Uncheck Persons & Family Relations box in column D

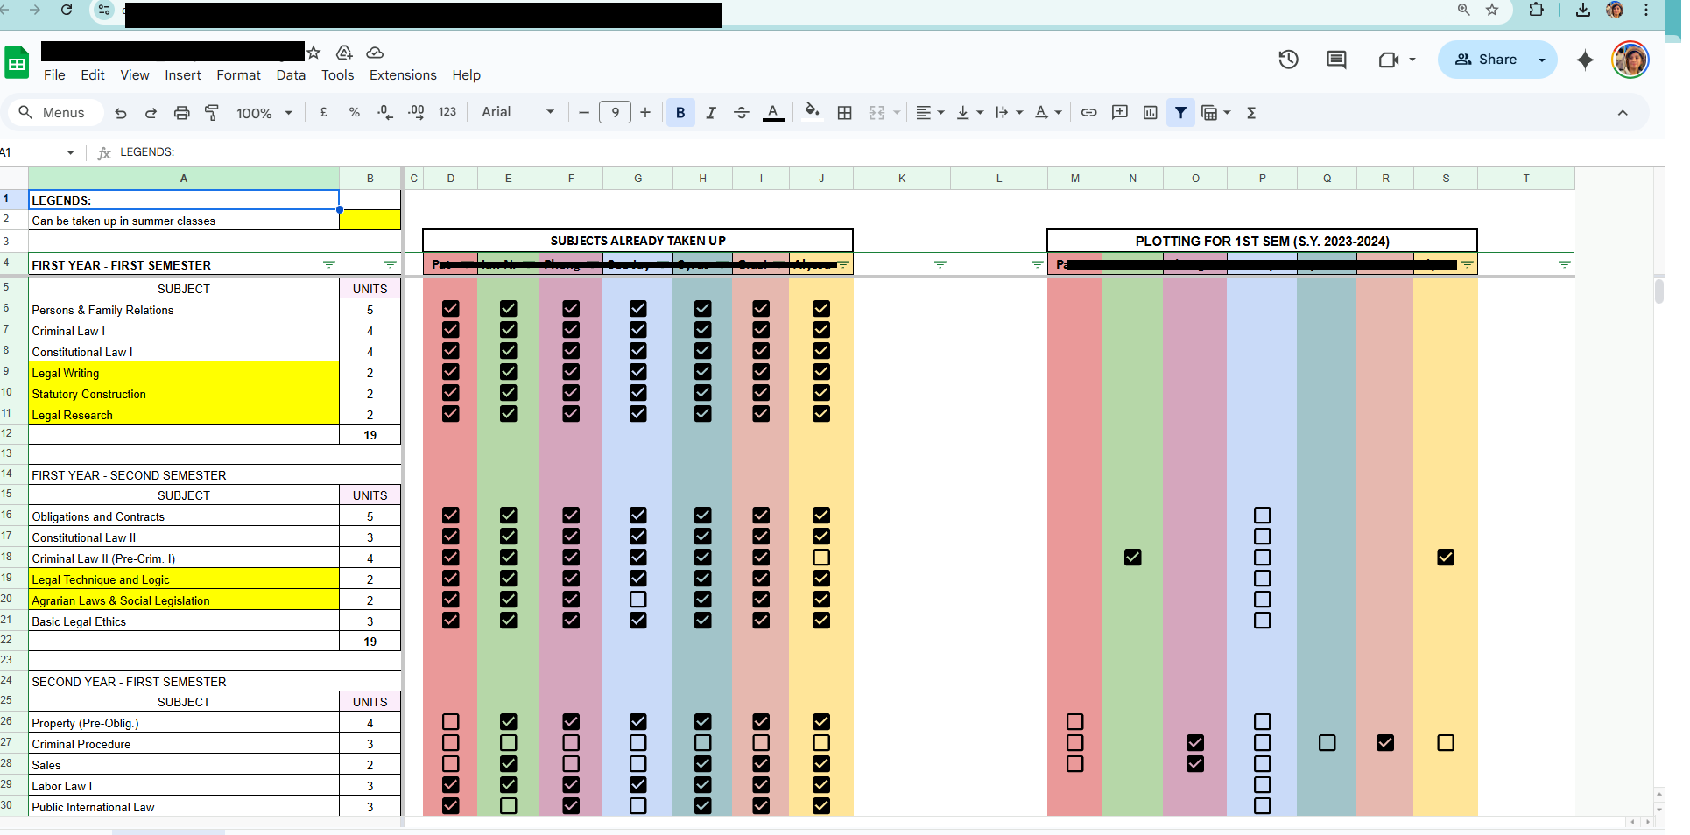pyautogui.click(x=451, y=309)
